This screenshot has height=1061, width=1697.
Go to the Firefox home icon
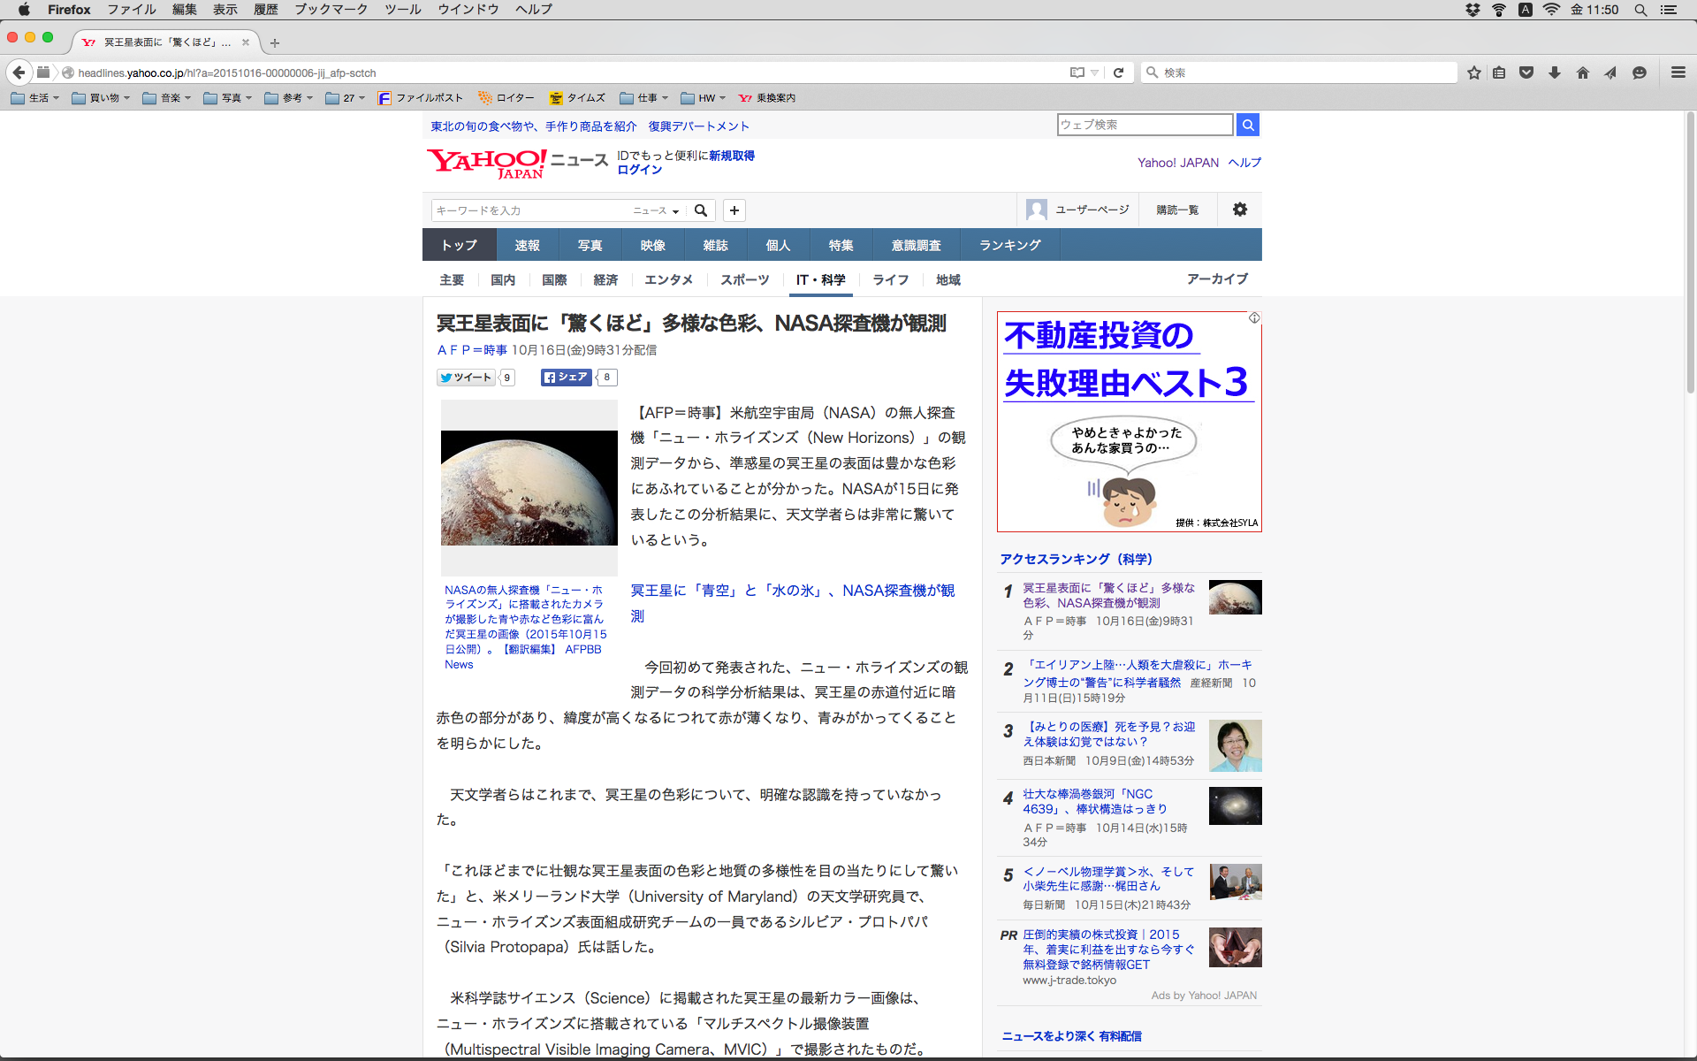pyautogui.click(x=1582, y=73)
